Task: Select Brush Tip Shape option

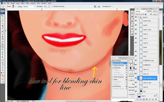Action: point(119,63)
